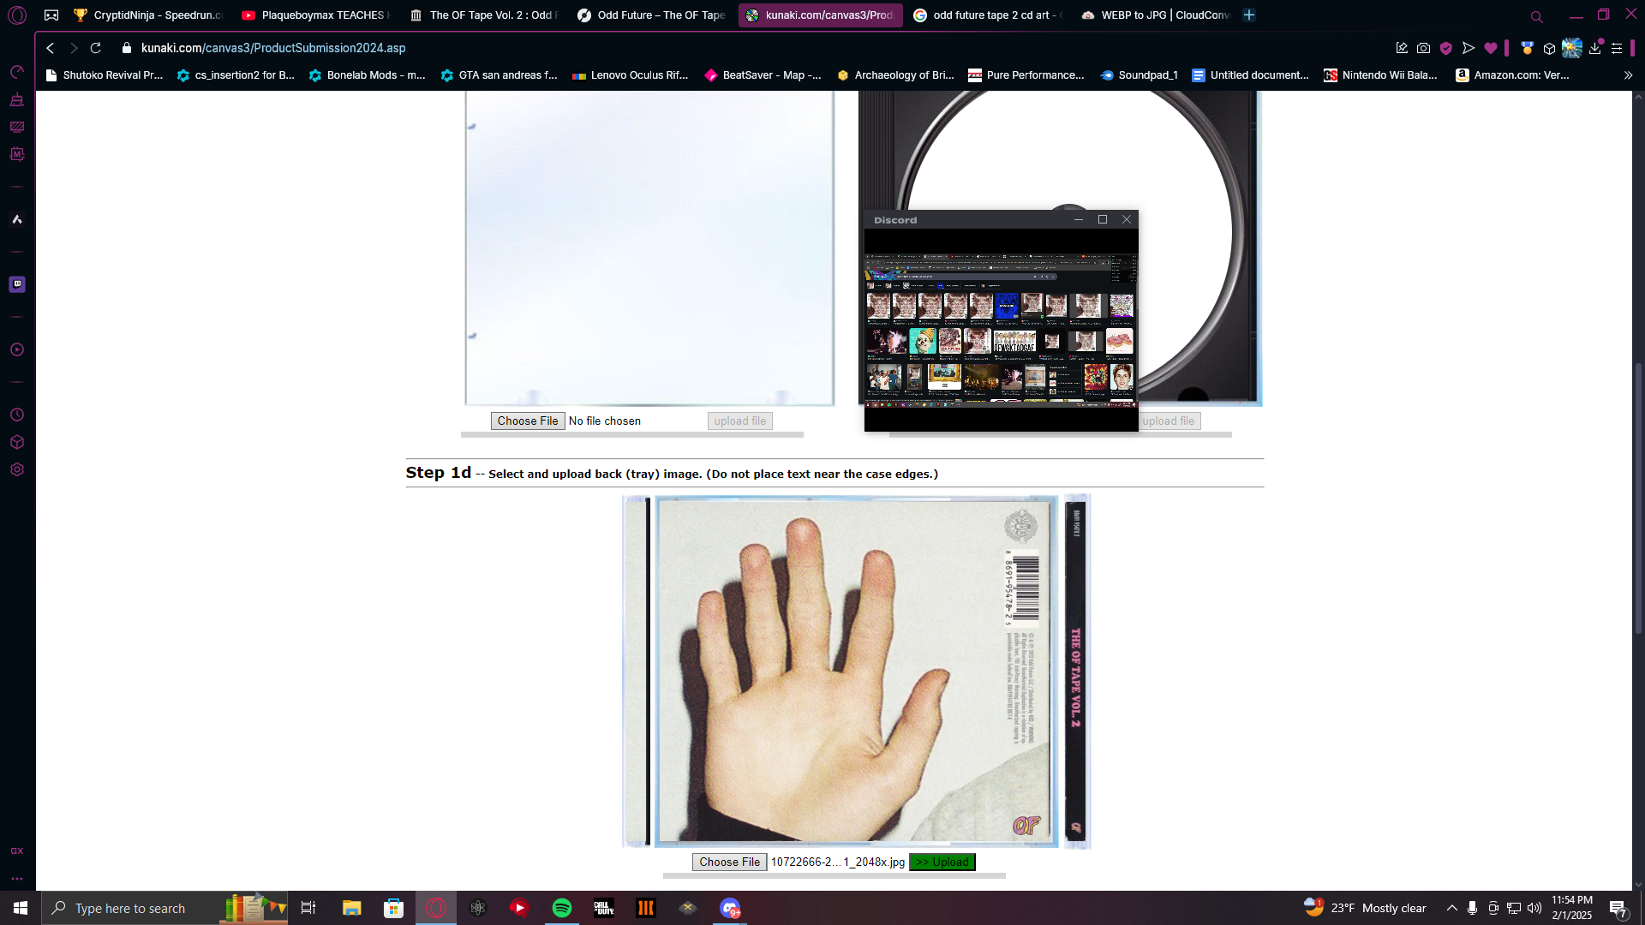Open Spotify from the taskbar
This screenshot has width=1645, height=925.
(562, 908)
